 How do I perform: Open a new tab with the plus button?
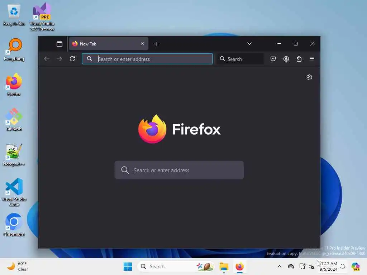point(156,44)
